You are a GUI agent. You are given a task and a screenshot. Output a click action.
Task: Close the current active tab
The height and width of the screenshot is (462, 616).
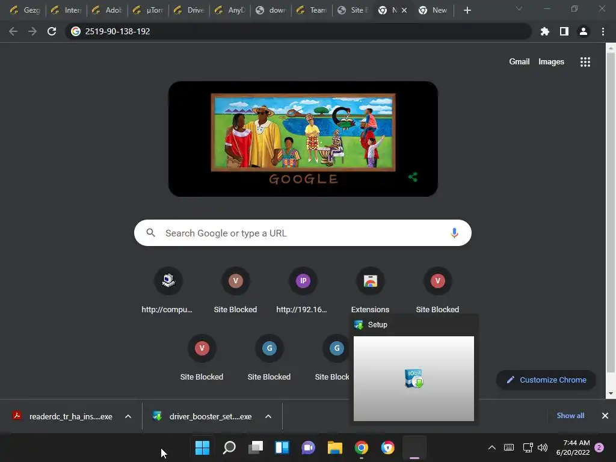(404, 10)
